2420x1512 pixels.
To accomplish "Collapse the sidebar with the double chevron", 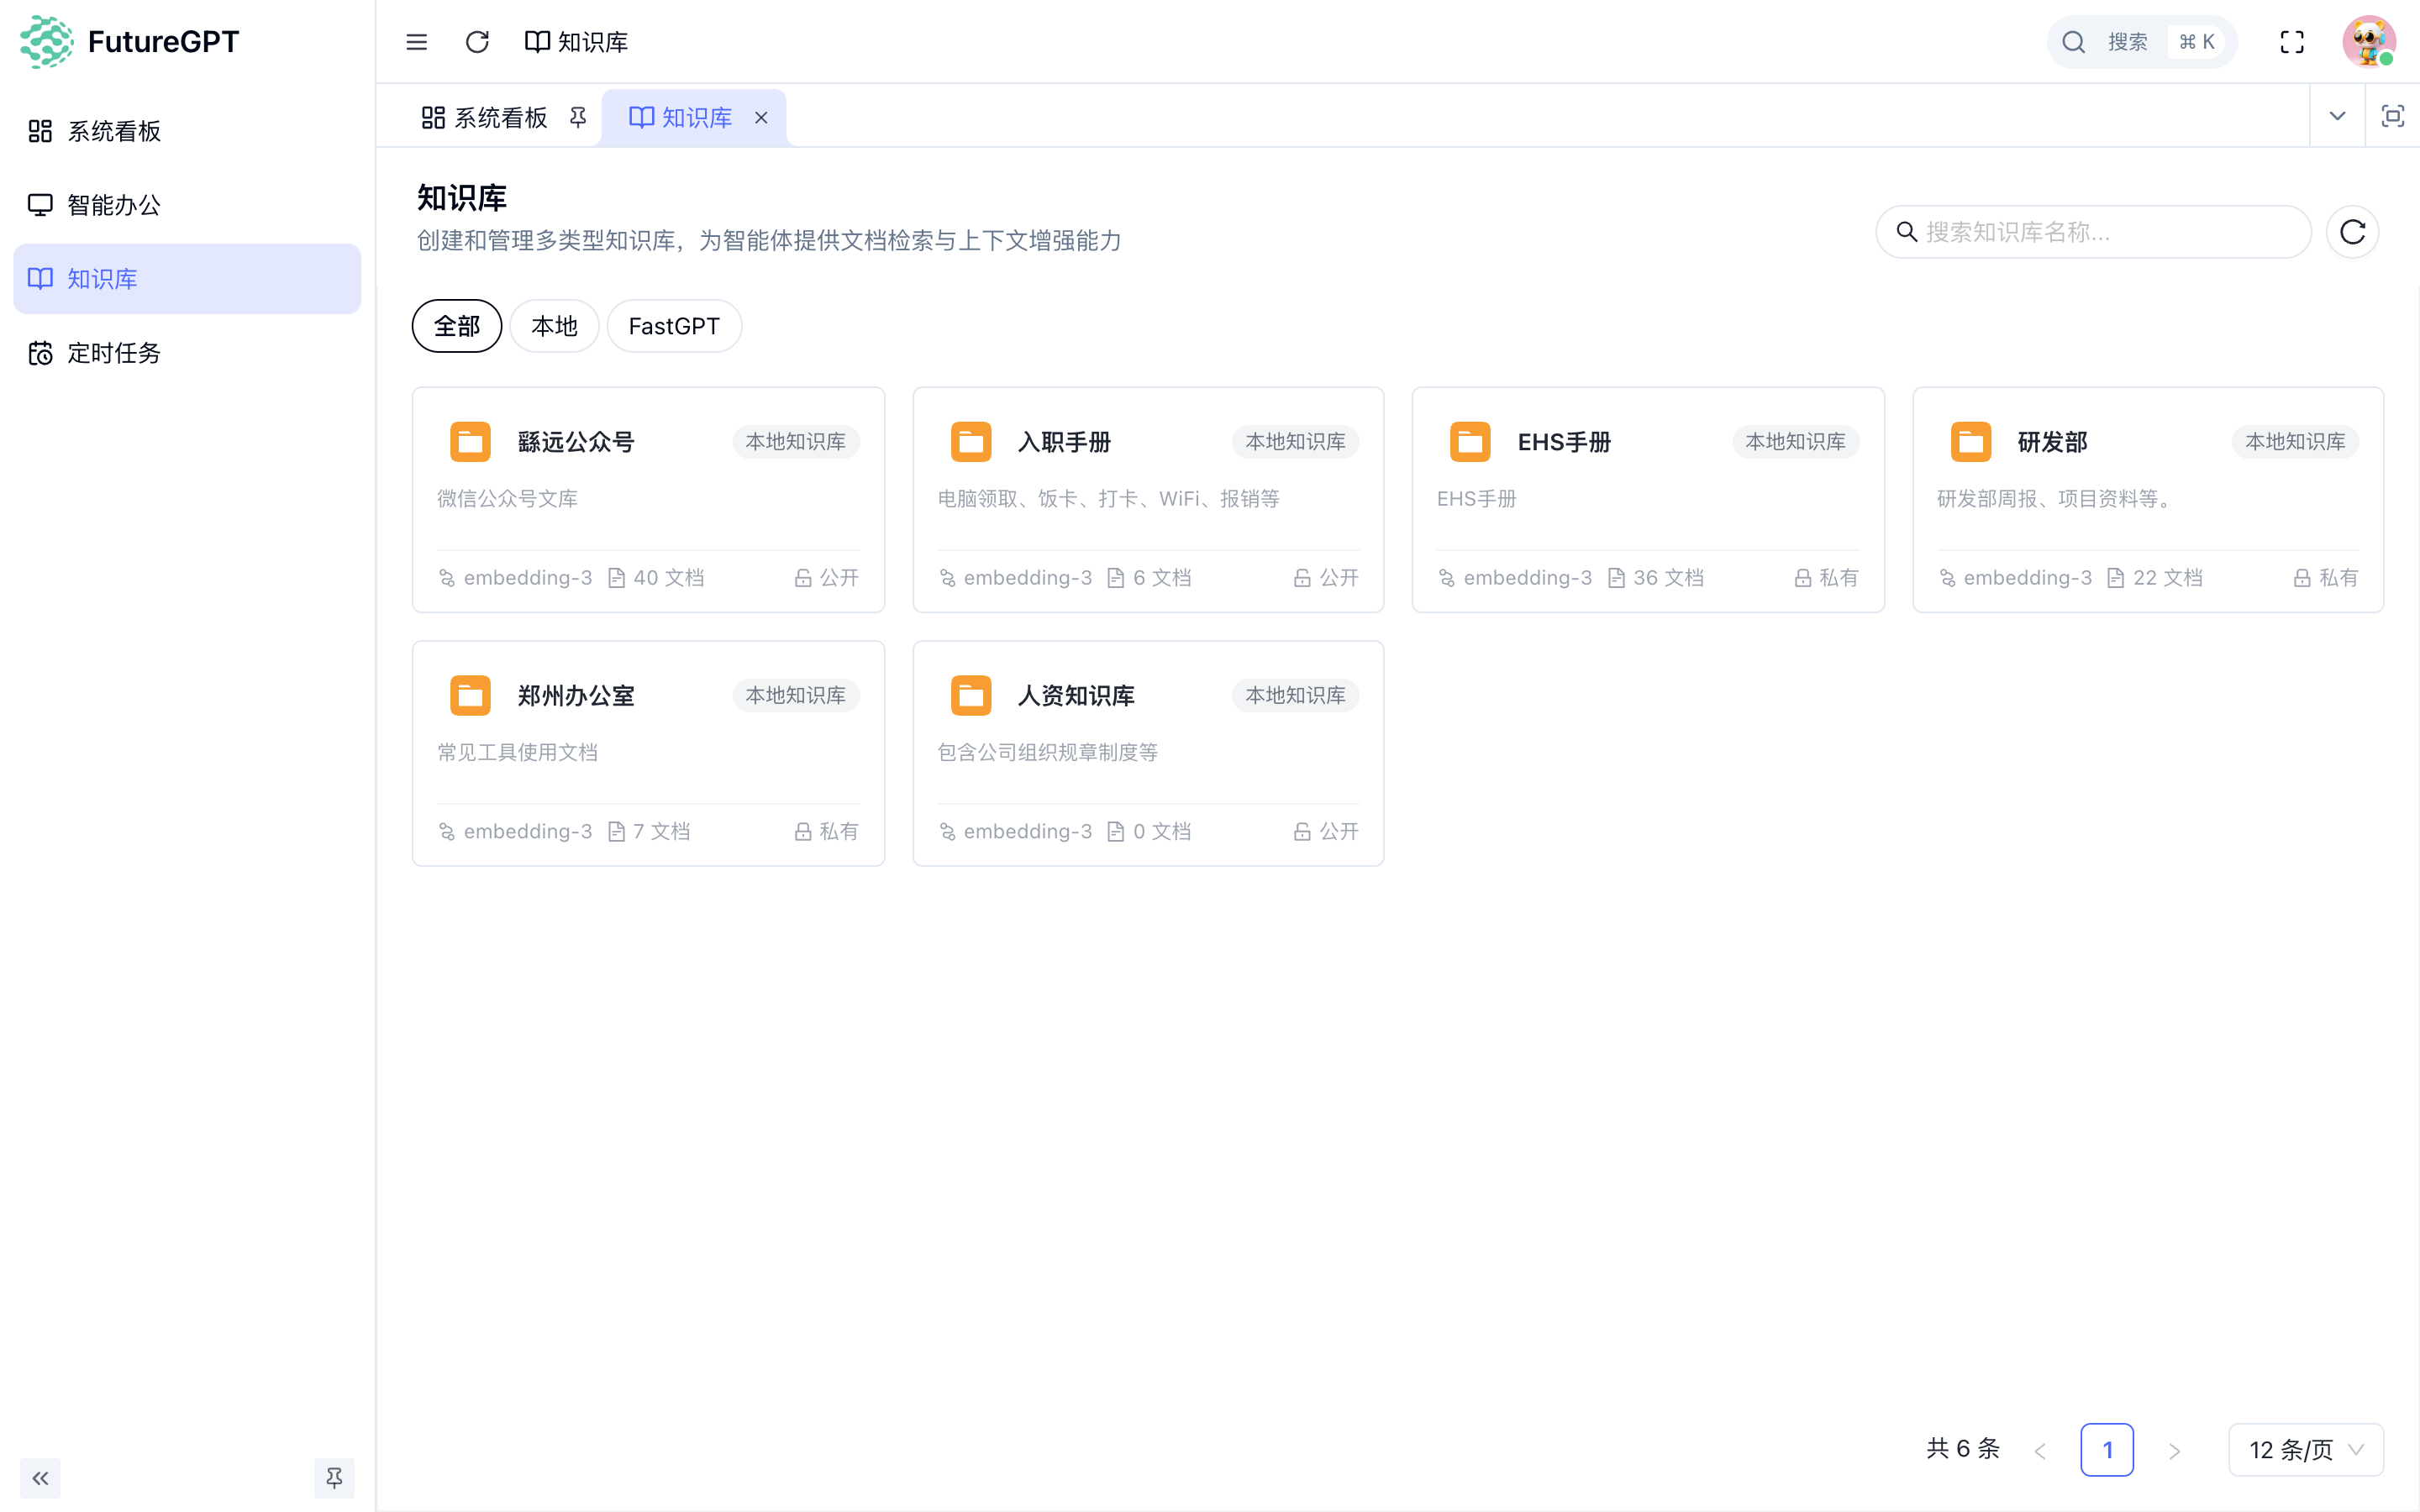I will pyautogui.click(x=40, y=1478).
